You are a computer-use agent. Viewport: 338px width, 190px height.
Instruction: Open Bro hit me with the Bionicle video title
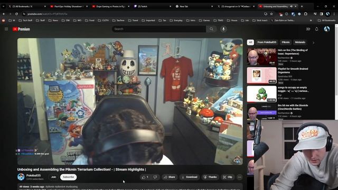(293, 107)
